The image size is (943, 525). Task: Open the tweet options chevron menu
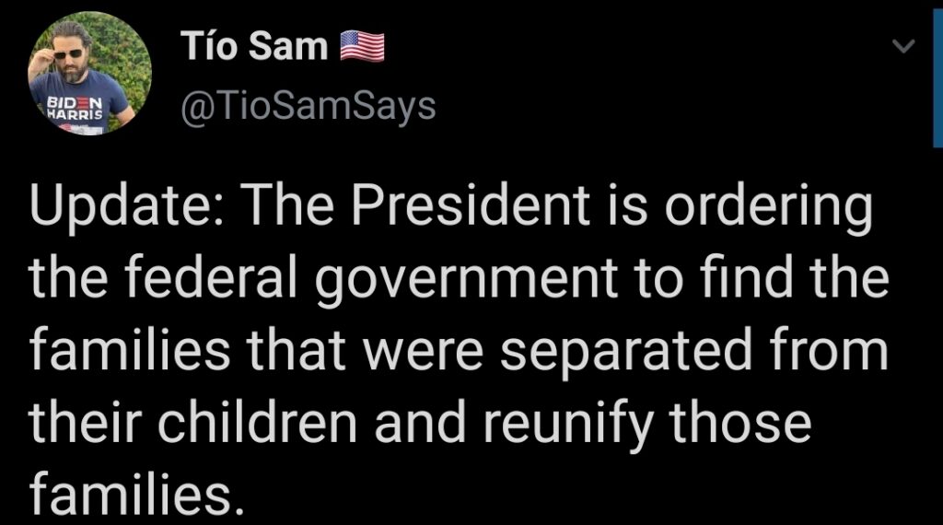click(x=902, y=46)
